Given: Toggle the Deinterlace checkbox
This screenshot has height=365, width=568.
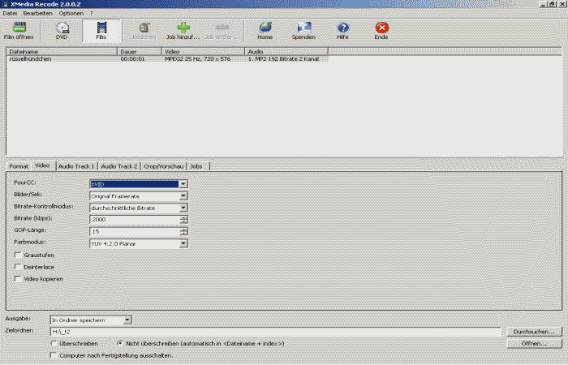Looking at the screenshot, I should click(18, 267).
